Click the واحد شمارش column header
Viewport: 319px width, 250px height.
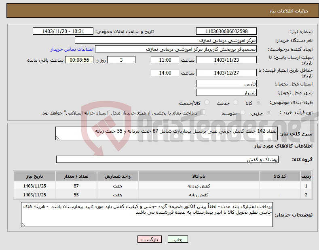click(118, 176)
